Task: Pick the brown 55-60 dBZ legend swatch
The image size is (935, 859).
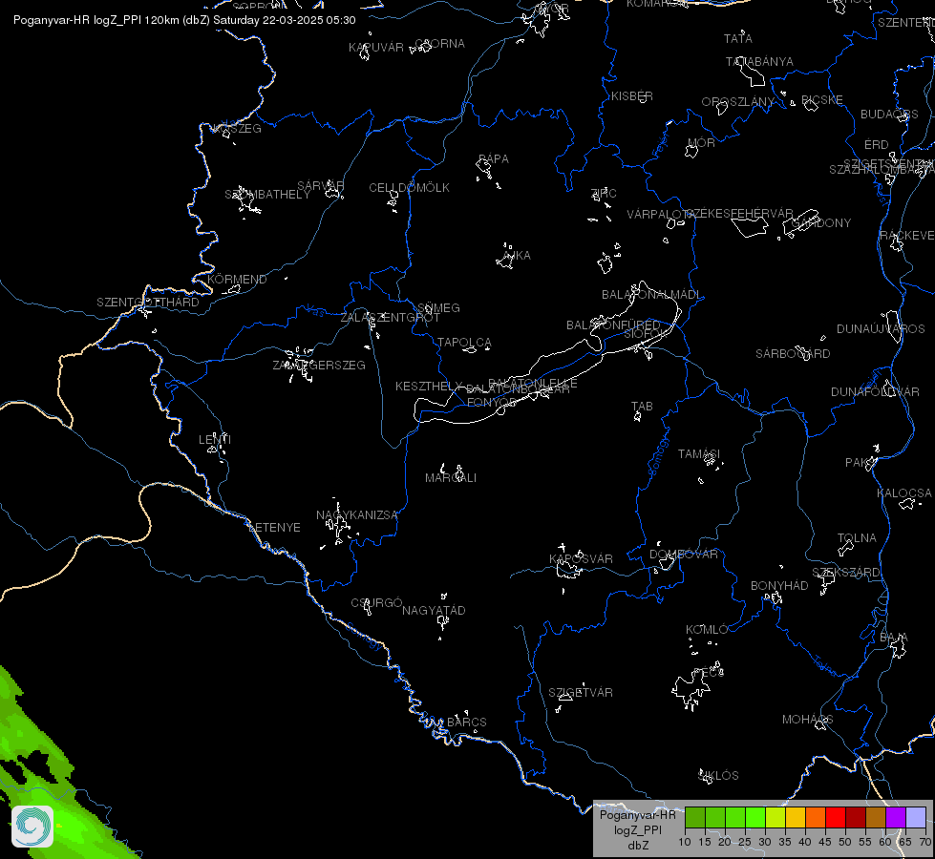Action: (876, 817)
